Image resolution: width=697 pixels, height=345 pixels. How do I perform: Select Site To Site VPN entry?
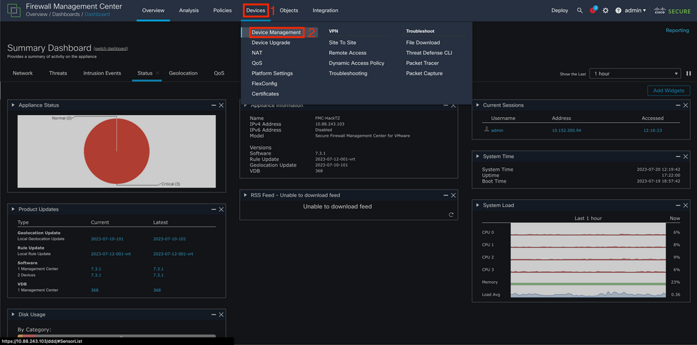[x=341, y=43]
